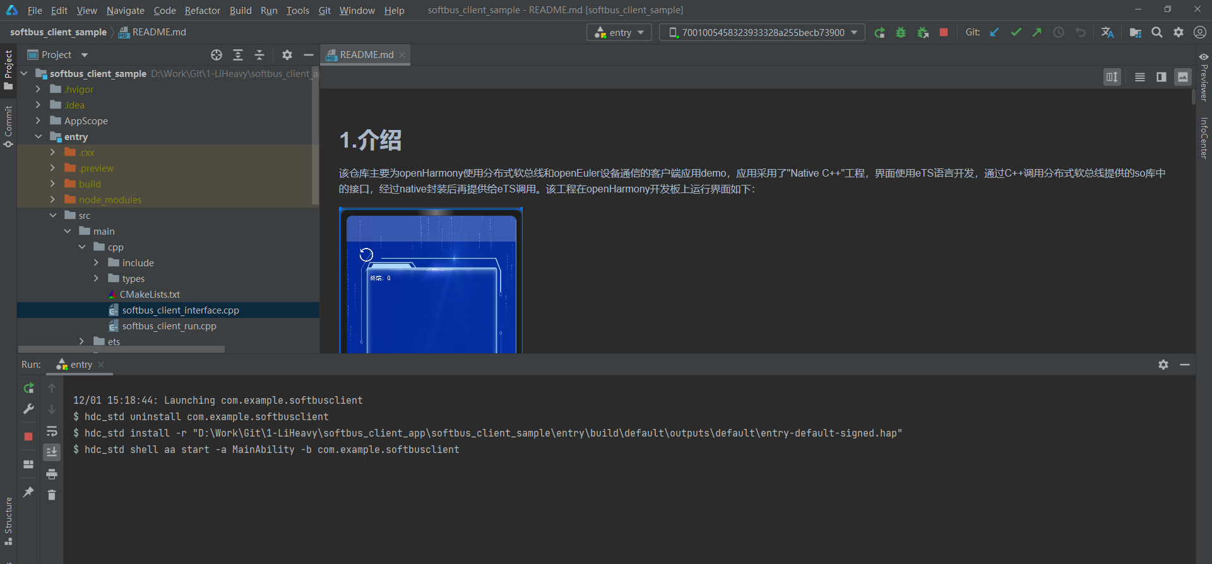This screenshot has height=564, width=1212.
Task: Open the translate icon in the toolbar
Action: tap(1107, 33)
